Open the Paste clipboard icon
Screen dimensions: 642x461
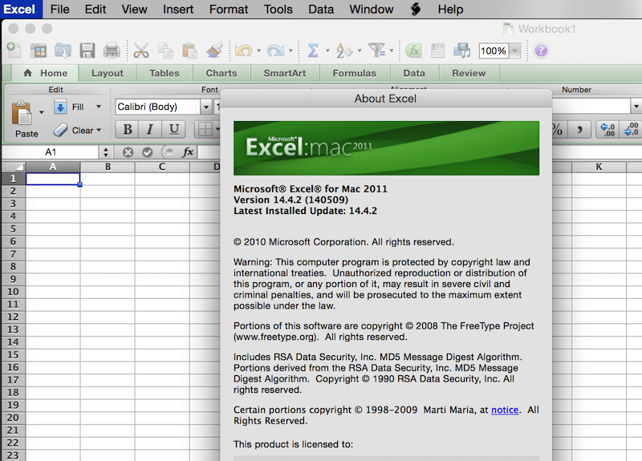[x=26, y=115]
